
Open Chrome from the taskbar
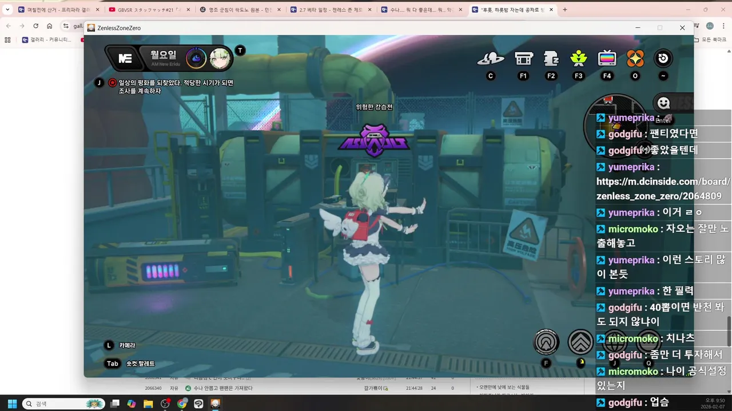click(182, 404)
